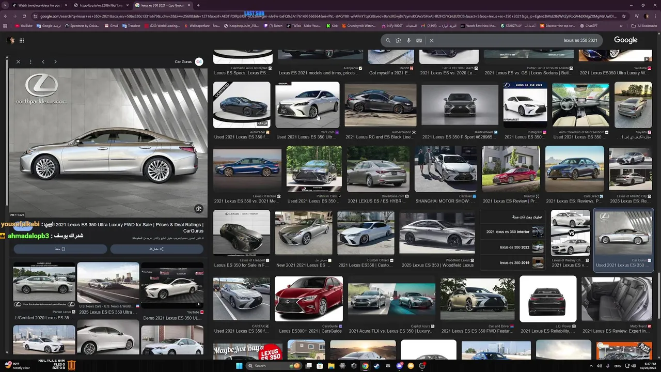Open the Google account avatar
Screen dimensions: 661x372
(x=11, y=40)
